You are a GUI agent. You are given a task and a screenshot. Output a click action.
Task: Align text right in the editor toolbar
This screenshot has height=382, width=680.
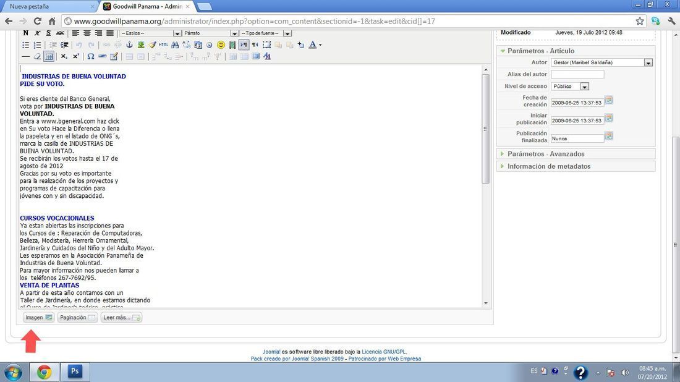pos(98,33)
